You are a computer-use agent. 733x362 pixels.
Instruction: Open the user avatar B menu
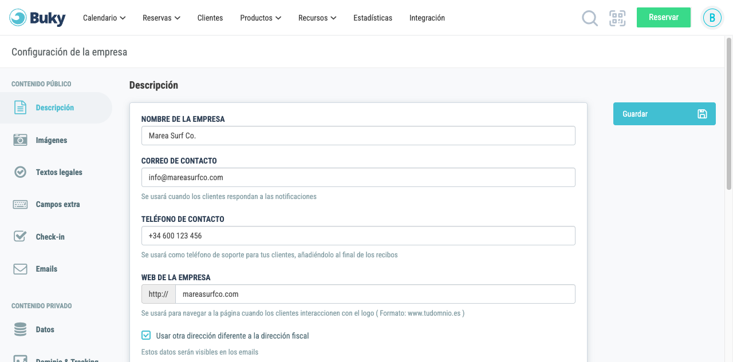click(712, 18)
